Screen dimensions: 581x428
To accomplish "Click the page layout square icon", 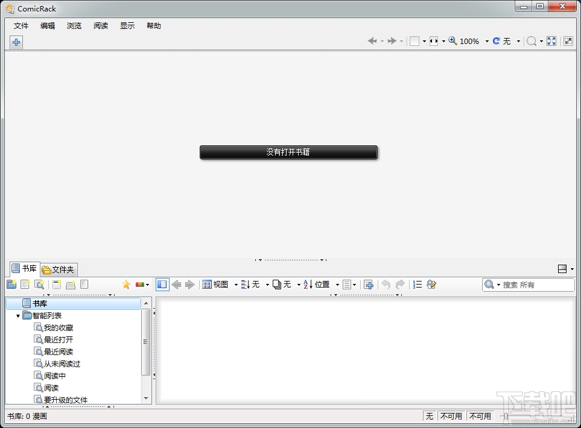I will tap(414, 41).
